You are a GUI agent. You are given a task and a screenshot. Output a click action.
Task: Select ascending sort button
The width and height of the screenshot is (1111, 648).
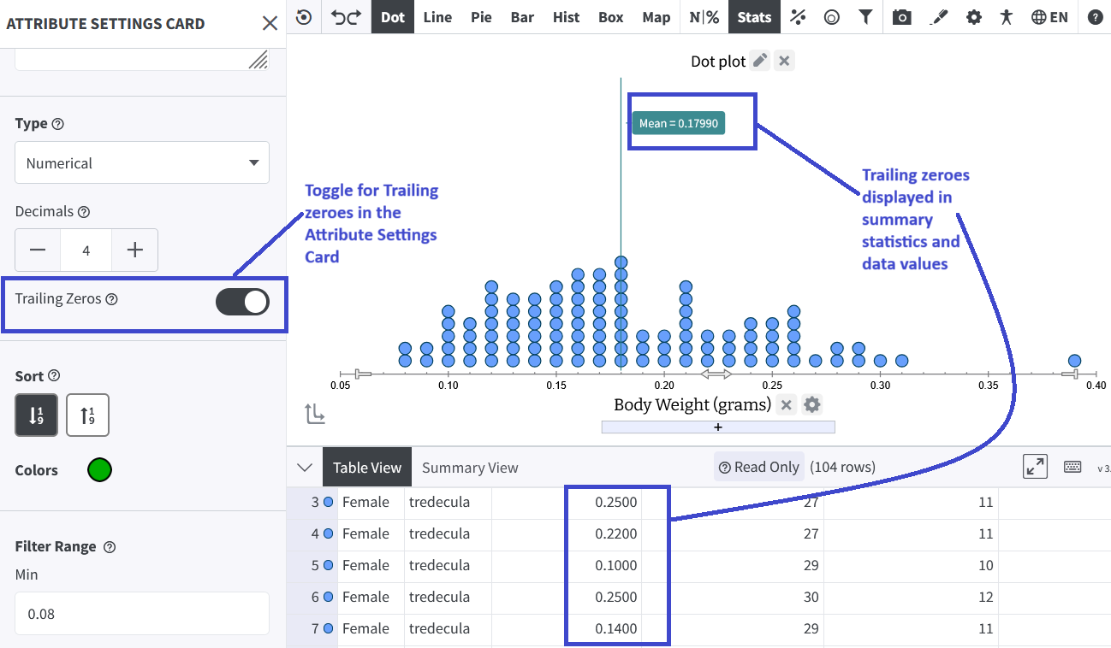click(87, 415)
